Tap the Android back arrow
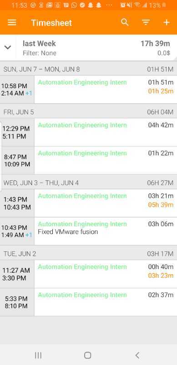This screenshot has width=177, height=365. click(x=137, y=355)
